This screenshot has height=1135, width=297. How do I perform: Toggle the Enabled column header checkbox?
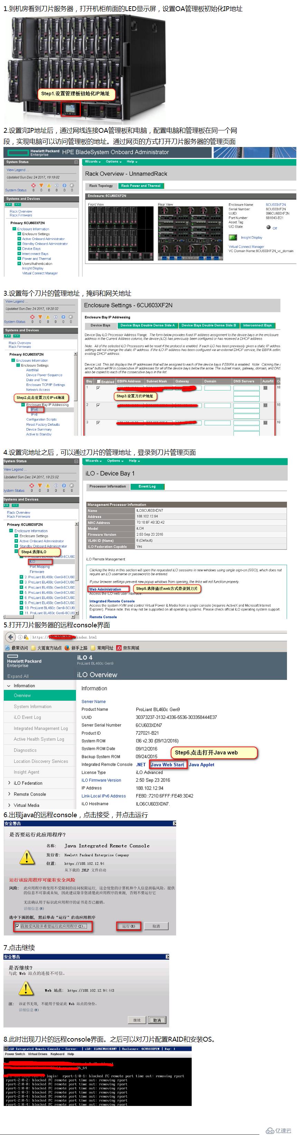98,381
